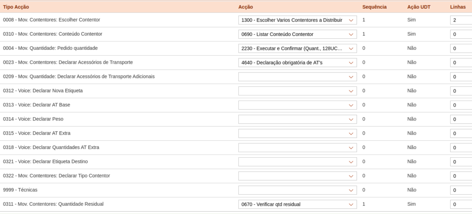Open Acção dropdown for 0312 Declarar Nova Etiqueta
The image size is (472, 214).
coord(297,91)
